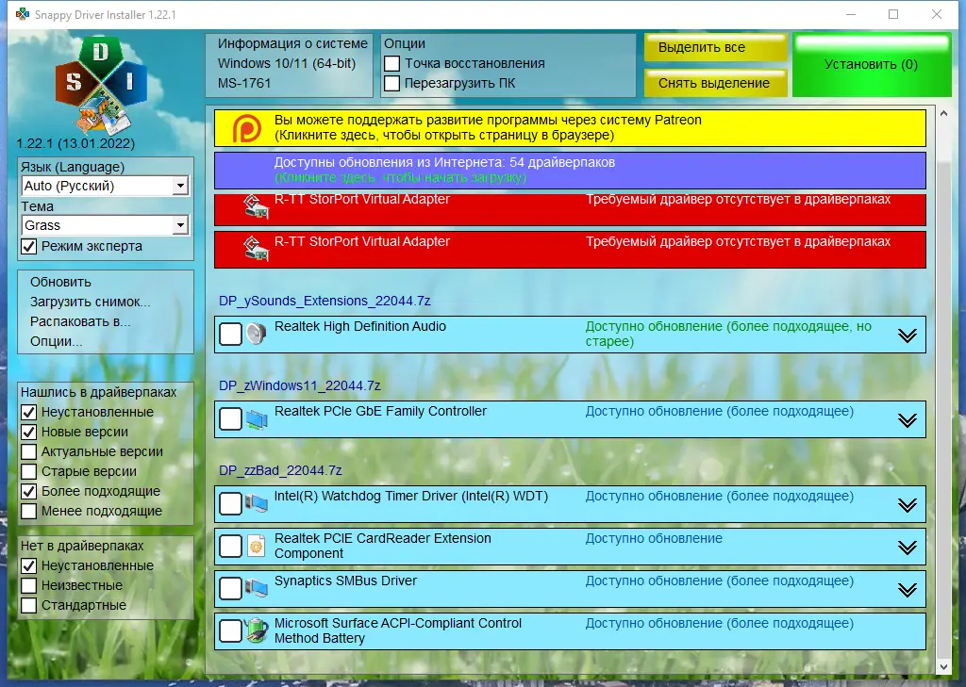Click the version text 1.22.1 (13.01.2022)

tap(75, 143)
